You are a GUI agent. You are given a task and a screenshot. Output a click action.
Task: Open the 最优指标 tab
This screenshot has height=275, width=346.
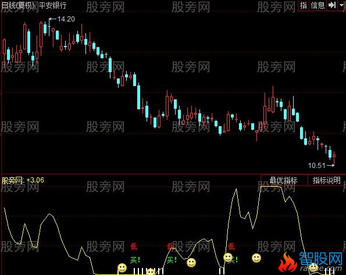tap(284, 180)
